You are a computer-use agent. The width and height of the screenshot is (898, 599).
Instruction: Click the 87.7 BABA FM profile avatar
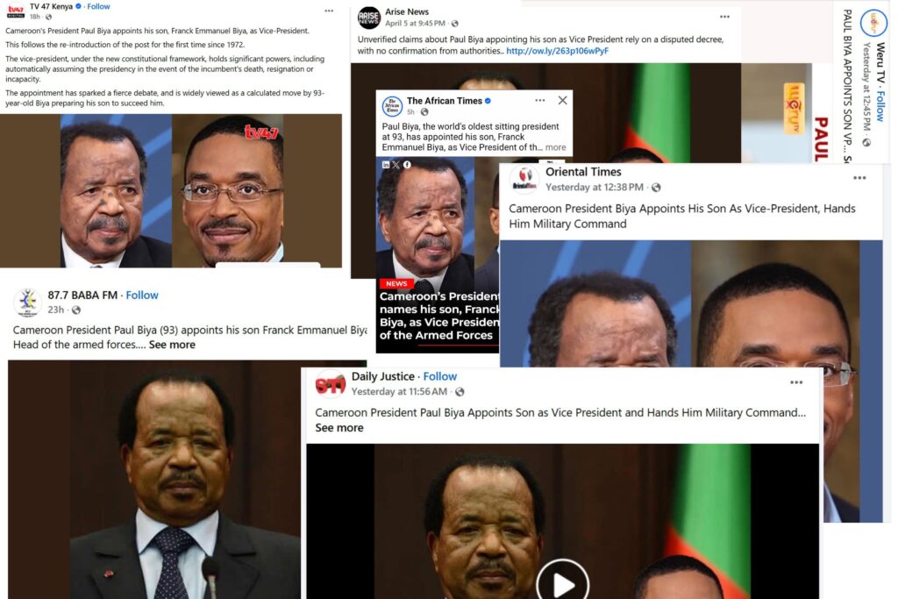coord(27,302)
